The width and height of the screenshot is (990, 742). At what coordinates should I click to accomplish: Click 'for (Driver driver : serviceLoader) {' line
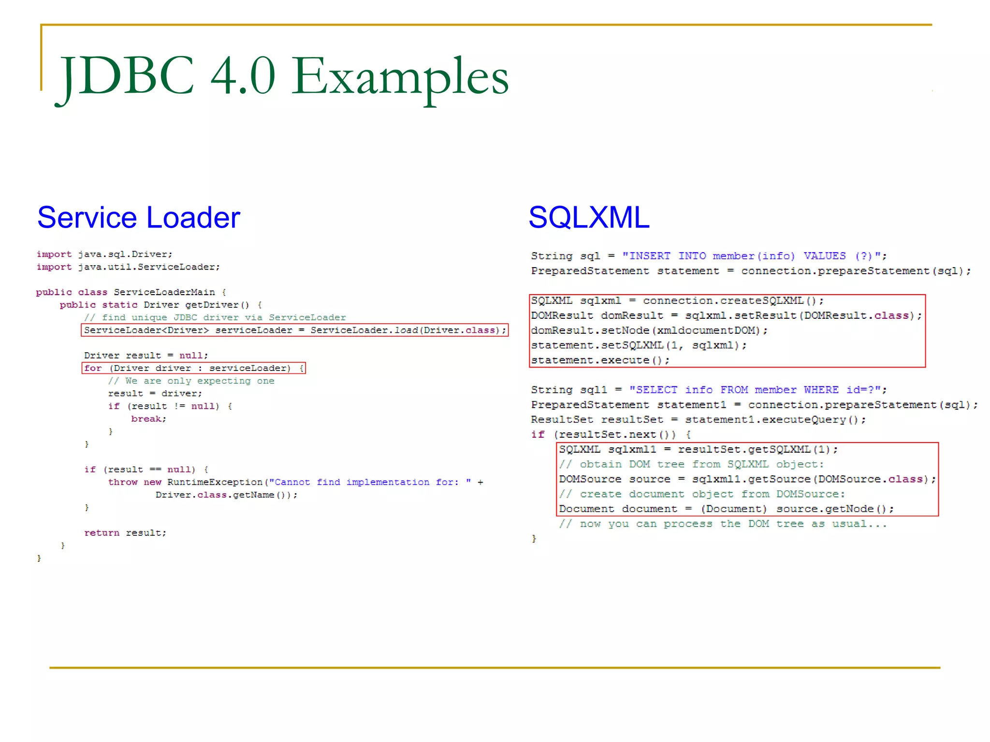(194, 368)
